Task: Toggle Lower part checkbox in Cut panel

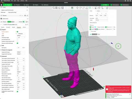Action: pos(90,29)
